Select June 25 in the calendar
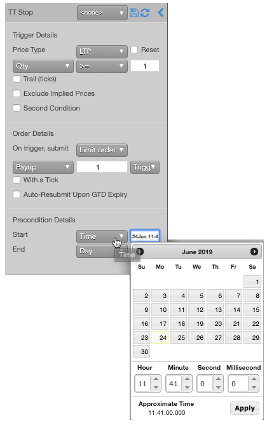The image size is (274, 432). (179, 337)
